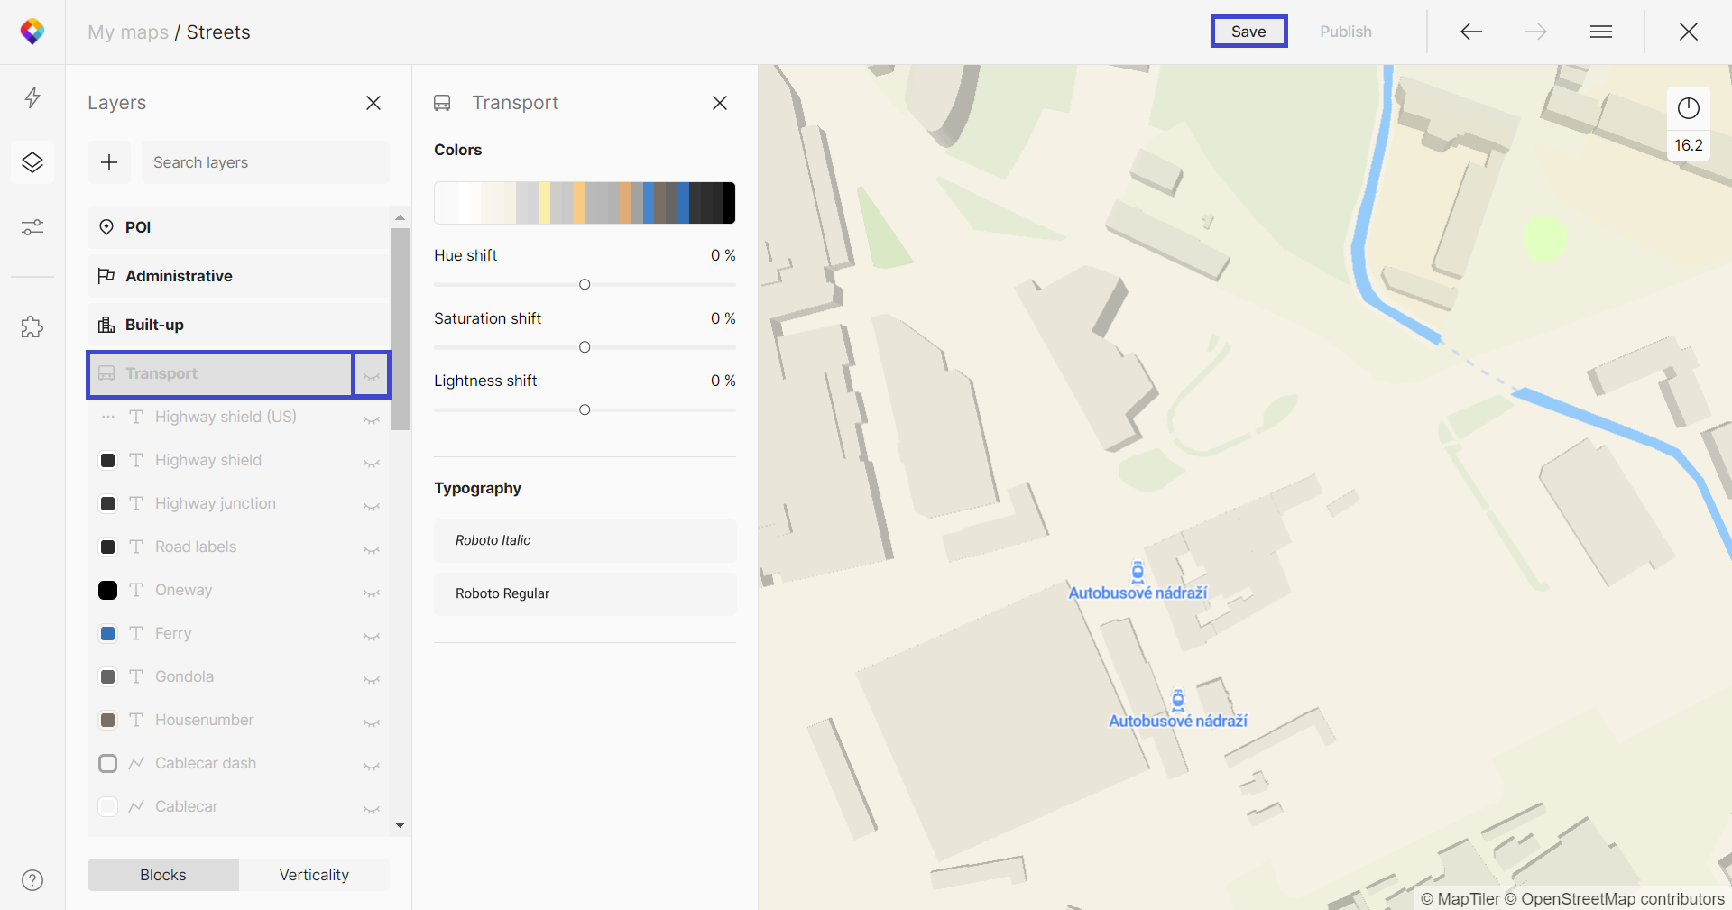Expand the Administrative layer group

point(238,276)
